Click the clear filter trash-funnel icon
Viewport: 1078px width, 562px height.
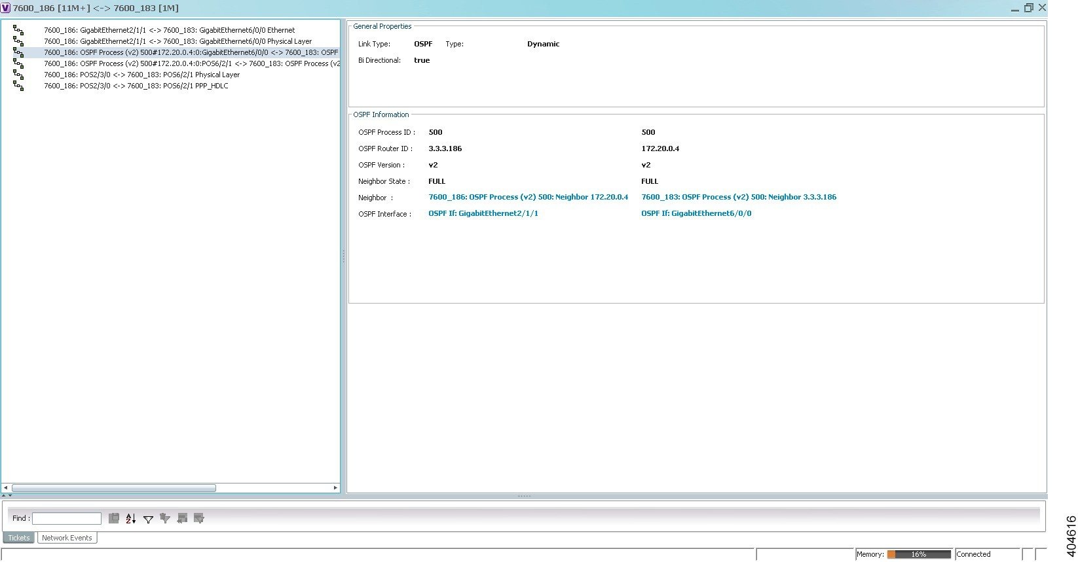click(165, 518)
